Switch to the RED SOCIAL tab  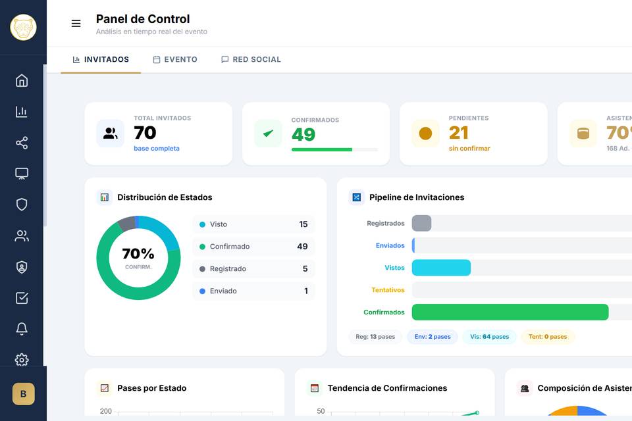coord(251,60)
